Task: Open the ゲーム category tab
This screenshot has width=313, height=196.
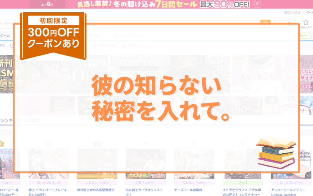Action: (x=5, y=36)
